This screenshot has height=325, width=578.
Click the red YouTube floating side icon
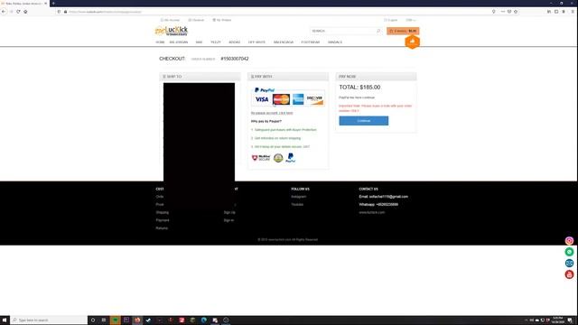[x=569, y=274]
